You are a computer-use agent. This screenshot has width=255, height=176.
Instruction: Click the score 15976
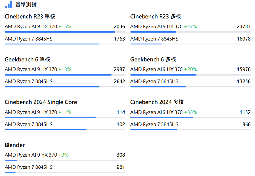click(x=244, y=69)
